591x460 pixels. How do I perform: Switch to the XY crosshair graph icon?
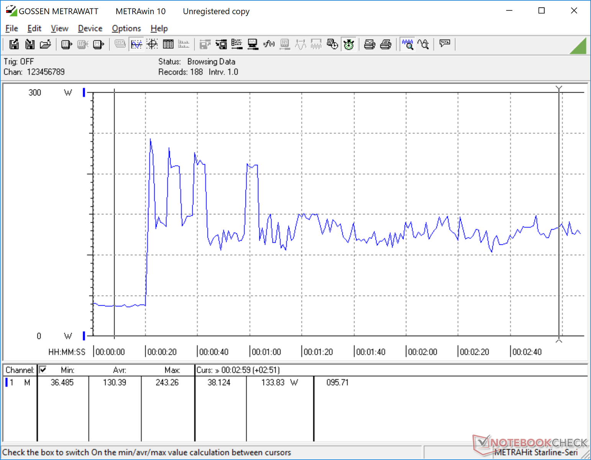pos(152,44)
